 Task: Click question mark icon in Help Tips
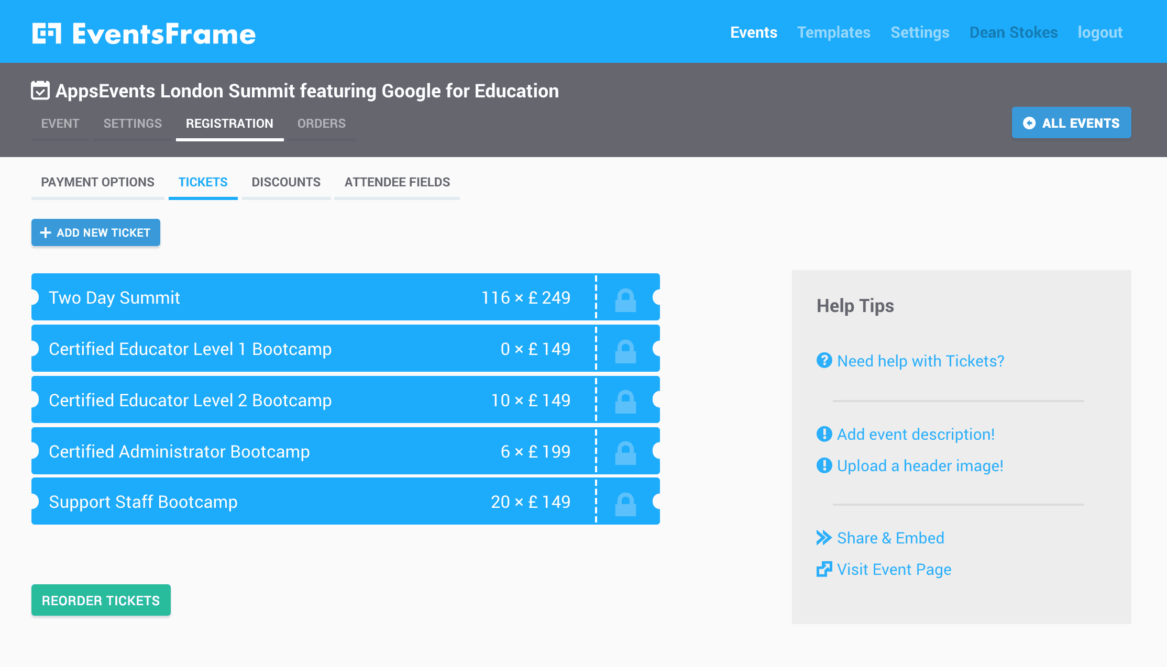(x=824, y=360)
